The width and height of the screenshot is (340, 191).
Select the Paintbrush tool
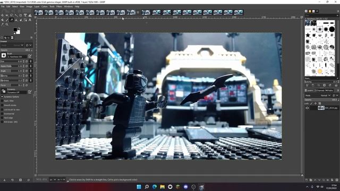pyautogui.click(x=7, y=20)
